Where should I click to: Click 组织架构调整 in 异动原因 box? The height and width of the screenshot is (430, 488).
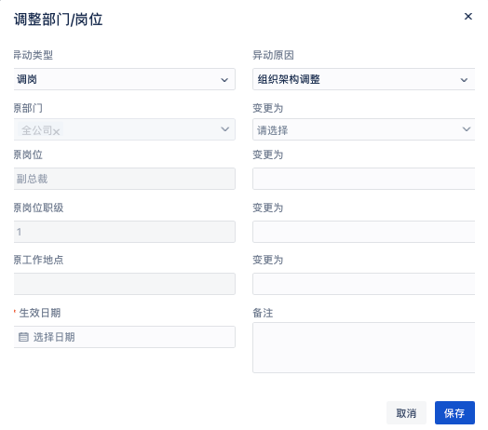pyautogui.click(x=289, y=79)
